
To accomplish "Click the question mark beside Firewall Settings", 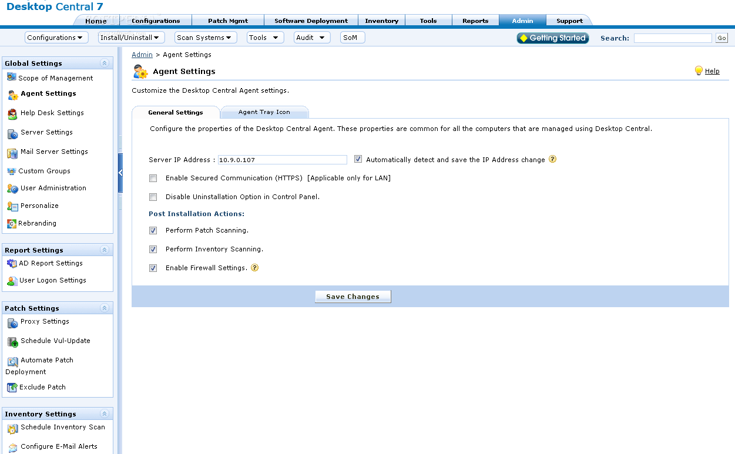I will coord(254,268).
